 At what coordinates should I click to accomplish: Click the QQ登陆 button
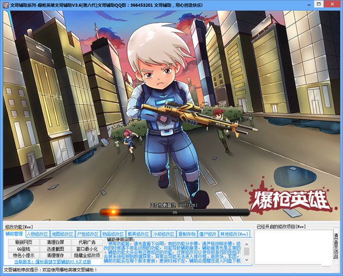click(x=24, y=249)
